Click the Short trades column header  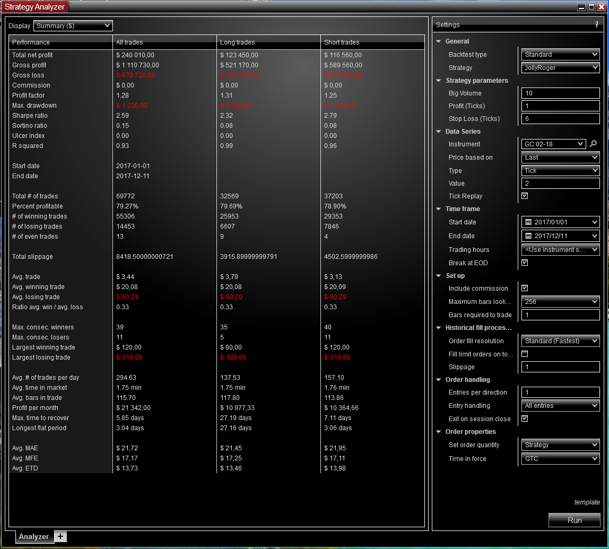(373, 42)
